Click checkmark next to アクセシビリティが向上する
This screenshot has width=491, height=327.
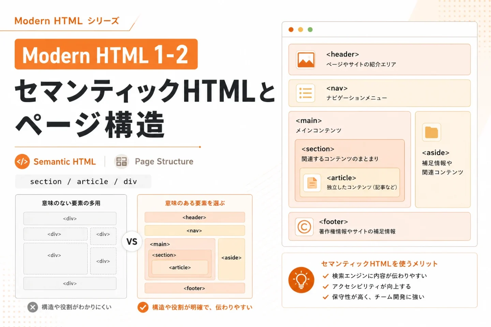point(326,286)
